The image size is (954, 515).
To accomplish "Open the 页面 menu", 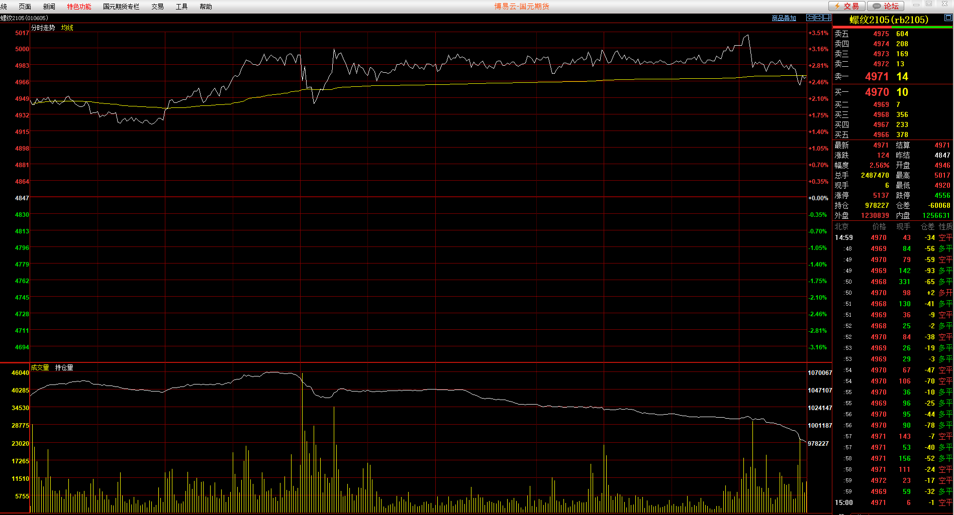I will pyautogui.click(x=25, y=7).
